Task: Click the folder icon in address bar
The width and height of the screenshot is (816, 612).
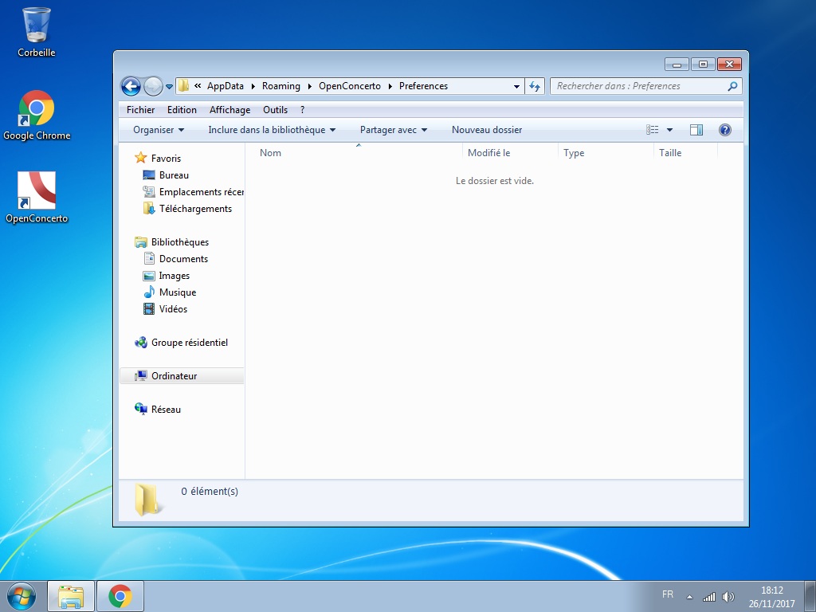Action: click(x=183, y=86)
